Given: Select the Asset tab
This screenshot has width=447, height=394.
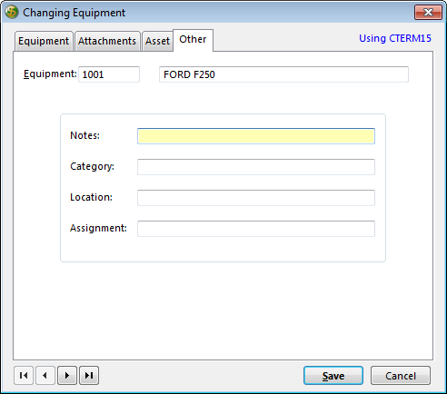Looking at the screenshot, I should tap(157, 41).
